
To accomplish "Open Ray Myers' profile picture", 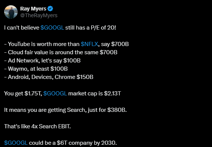I will [x=11, y=12].
